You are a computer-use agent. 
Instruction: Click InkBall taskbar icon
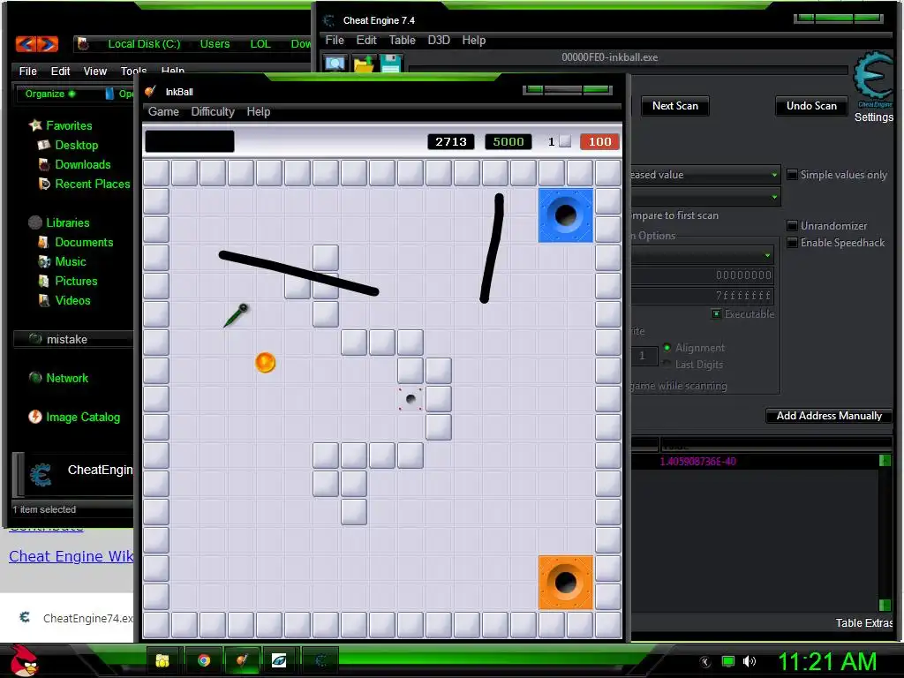pyautogui.click(x=242, y=660)
